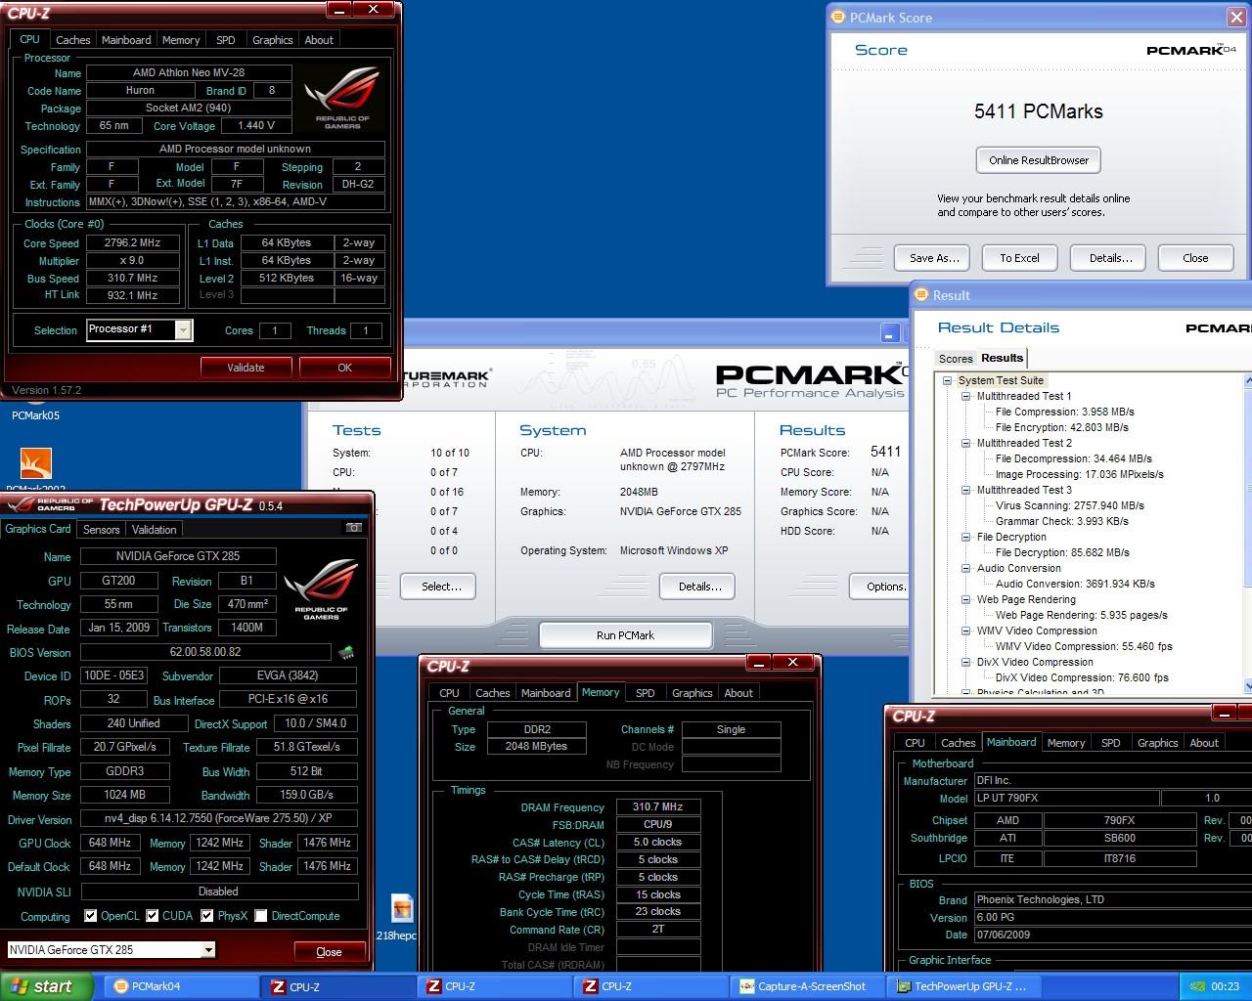Open Online ResultBrowser
This screenshot has width=1252, height=1001.
coord(1038,160)
